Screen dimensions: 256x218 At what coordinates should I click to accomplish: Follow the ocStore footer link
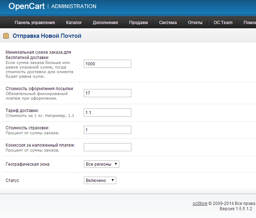click(x=200, y=204)
